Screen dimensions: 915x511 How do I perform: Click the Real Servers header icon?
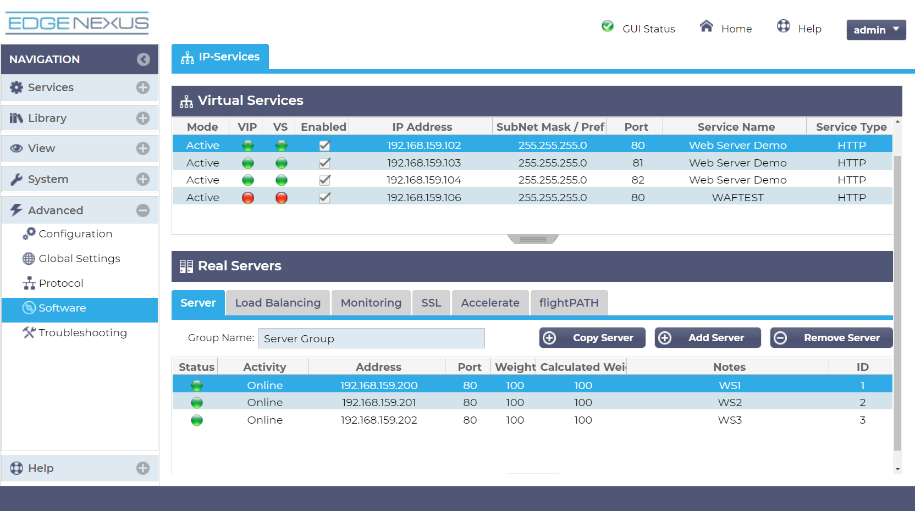tap(186, 266)
